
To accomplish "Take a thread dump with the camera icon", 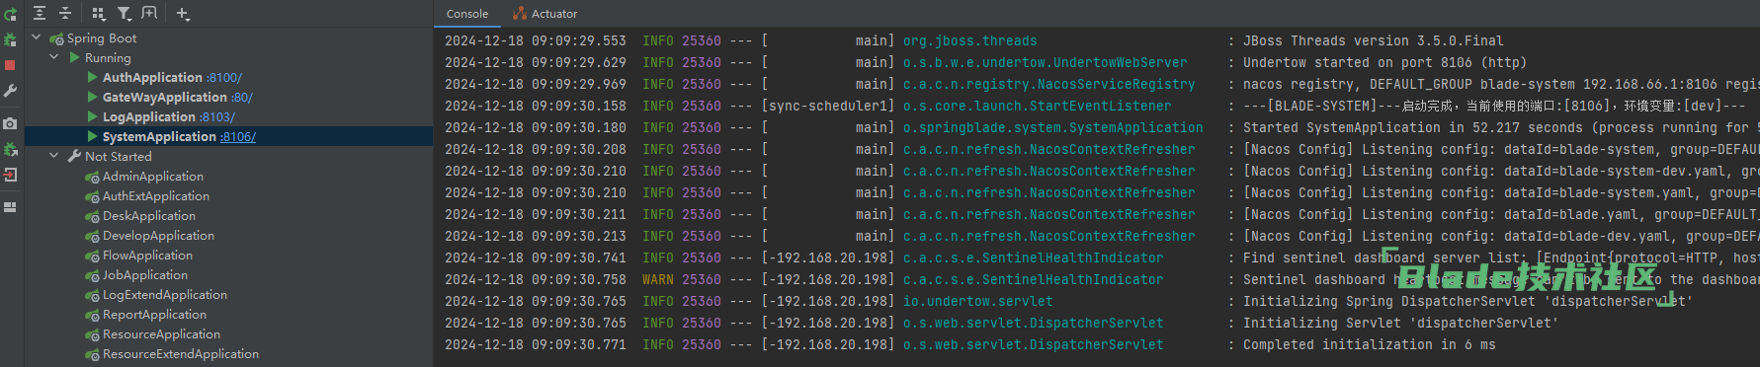I will tap(10, 123).
